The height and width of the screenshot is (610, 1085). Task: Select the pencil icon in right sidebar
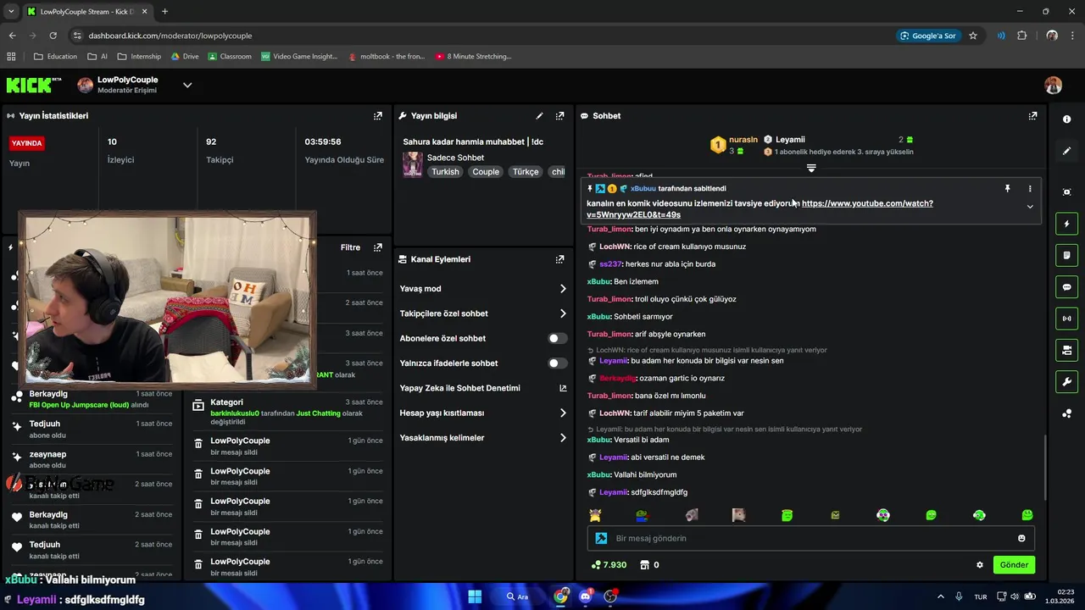click(x=1066, y=151)
